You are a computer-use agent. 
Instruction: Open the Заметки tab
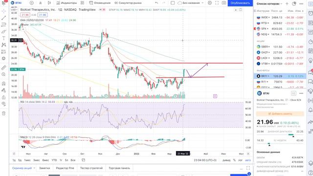coord(45,168)
